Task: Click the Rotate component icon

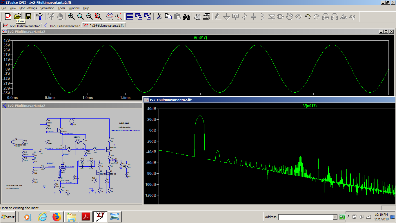Action: pyautogui.click(x=326, y=16)
